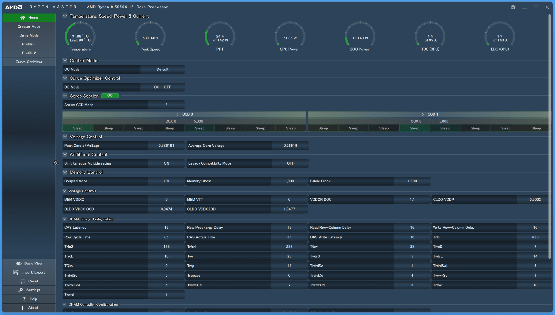Collapse the Memory Control section
This screenshot has height=315, width=555.
pos(65,172)
